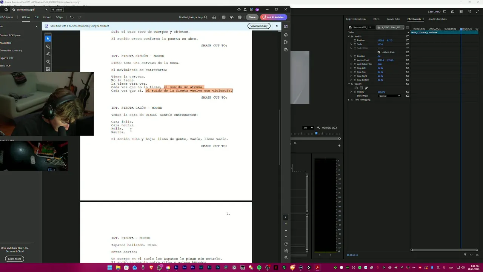Open Acrobat help question mark icon
This screenshot has height=272, width=483.
239,9
